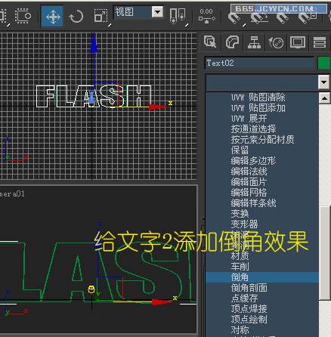Image resolution: width=331 pixels, height=337 pixels.
Task: Choose 保留 modifier in the list
Action: click(x=240, y=150)
